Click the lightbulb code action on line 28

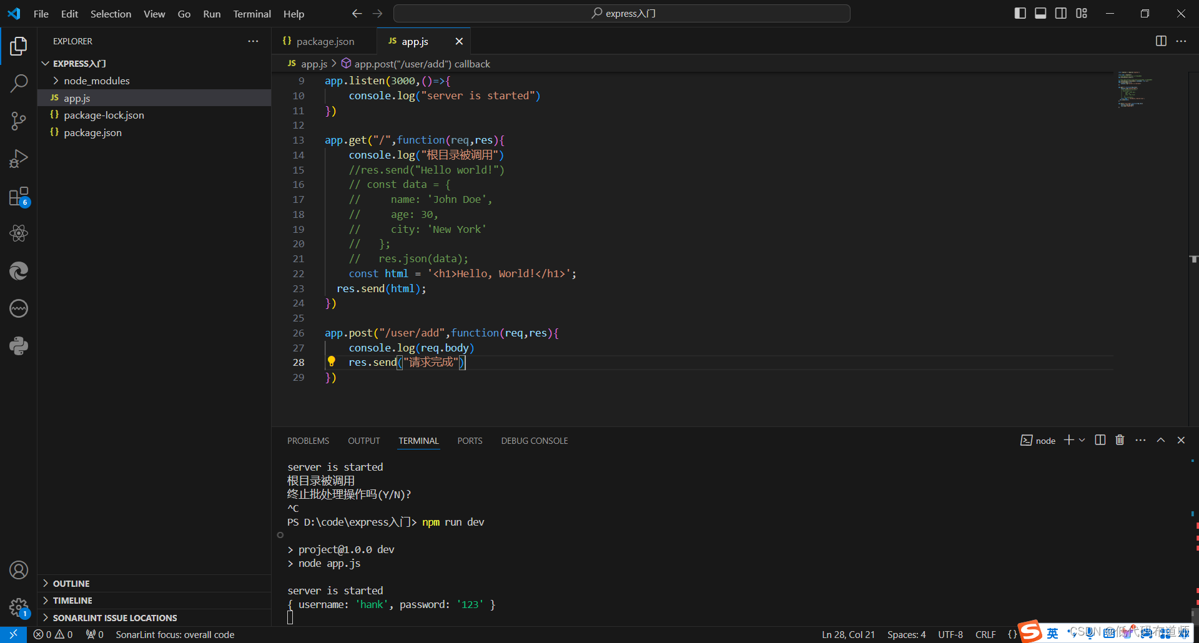[332, 361]
